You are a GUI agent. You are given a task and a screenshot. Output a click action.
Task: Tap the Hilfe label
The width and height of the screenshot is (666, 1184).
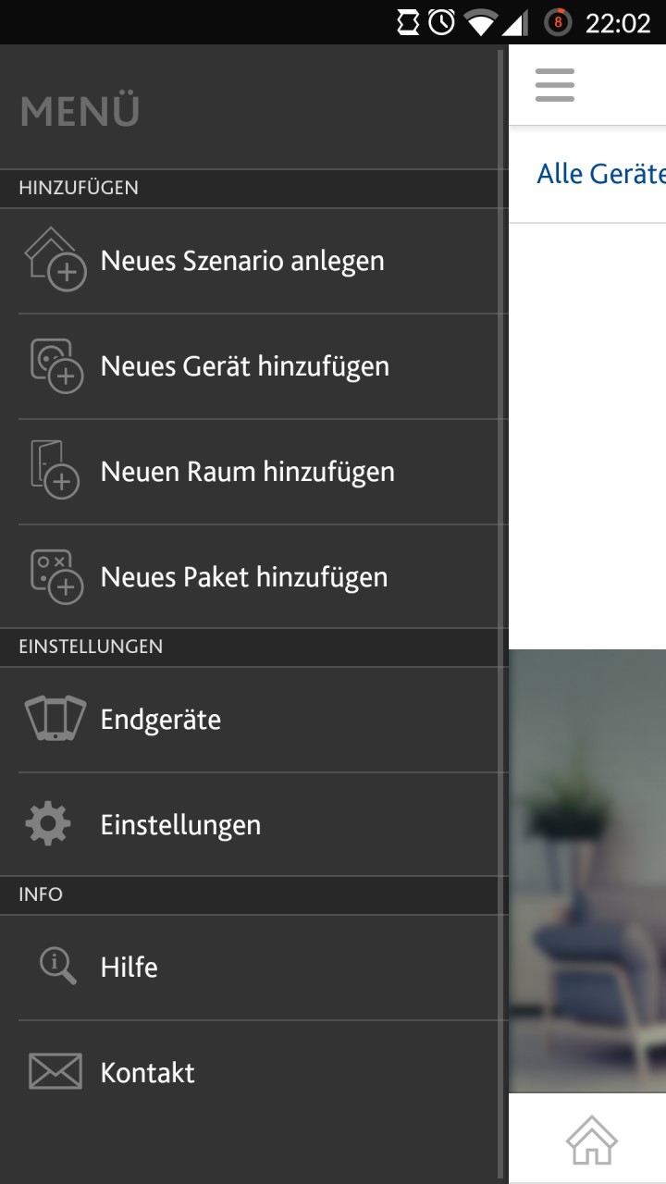pyautogui.click(x=129, y=968)
